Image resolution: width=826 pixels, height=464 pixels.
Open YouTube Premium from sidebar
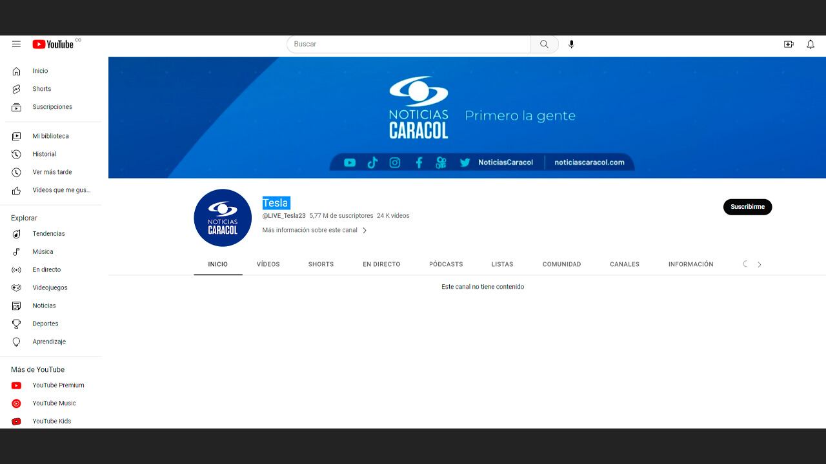point(58,385)
